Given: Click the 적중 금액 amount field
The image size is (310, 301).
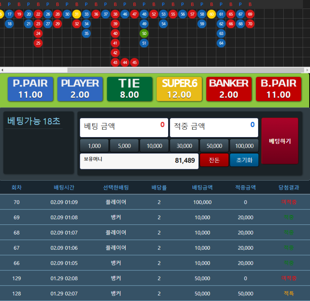Looking at the screenshot, I should click(x=214, y=128).
